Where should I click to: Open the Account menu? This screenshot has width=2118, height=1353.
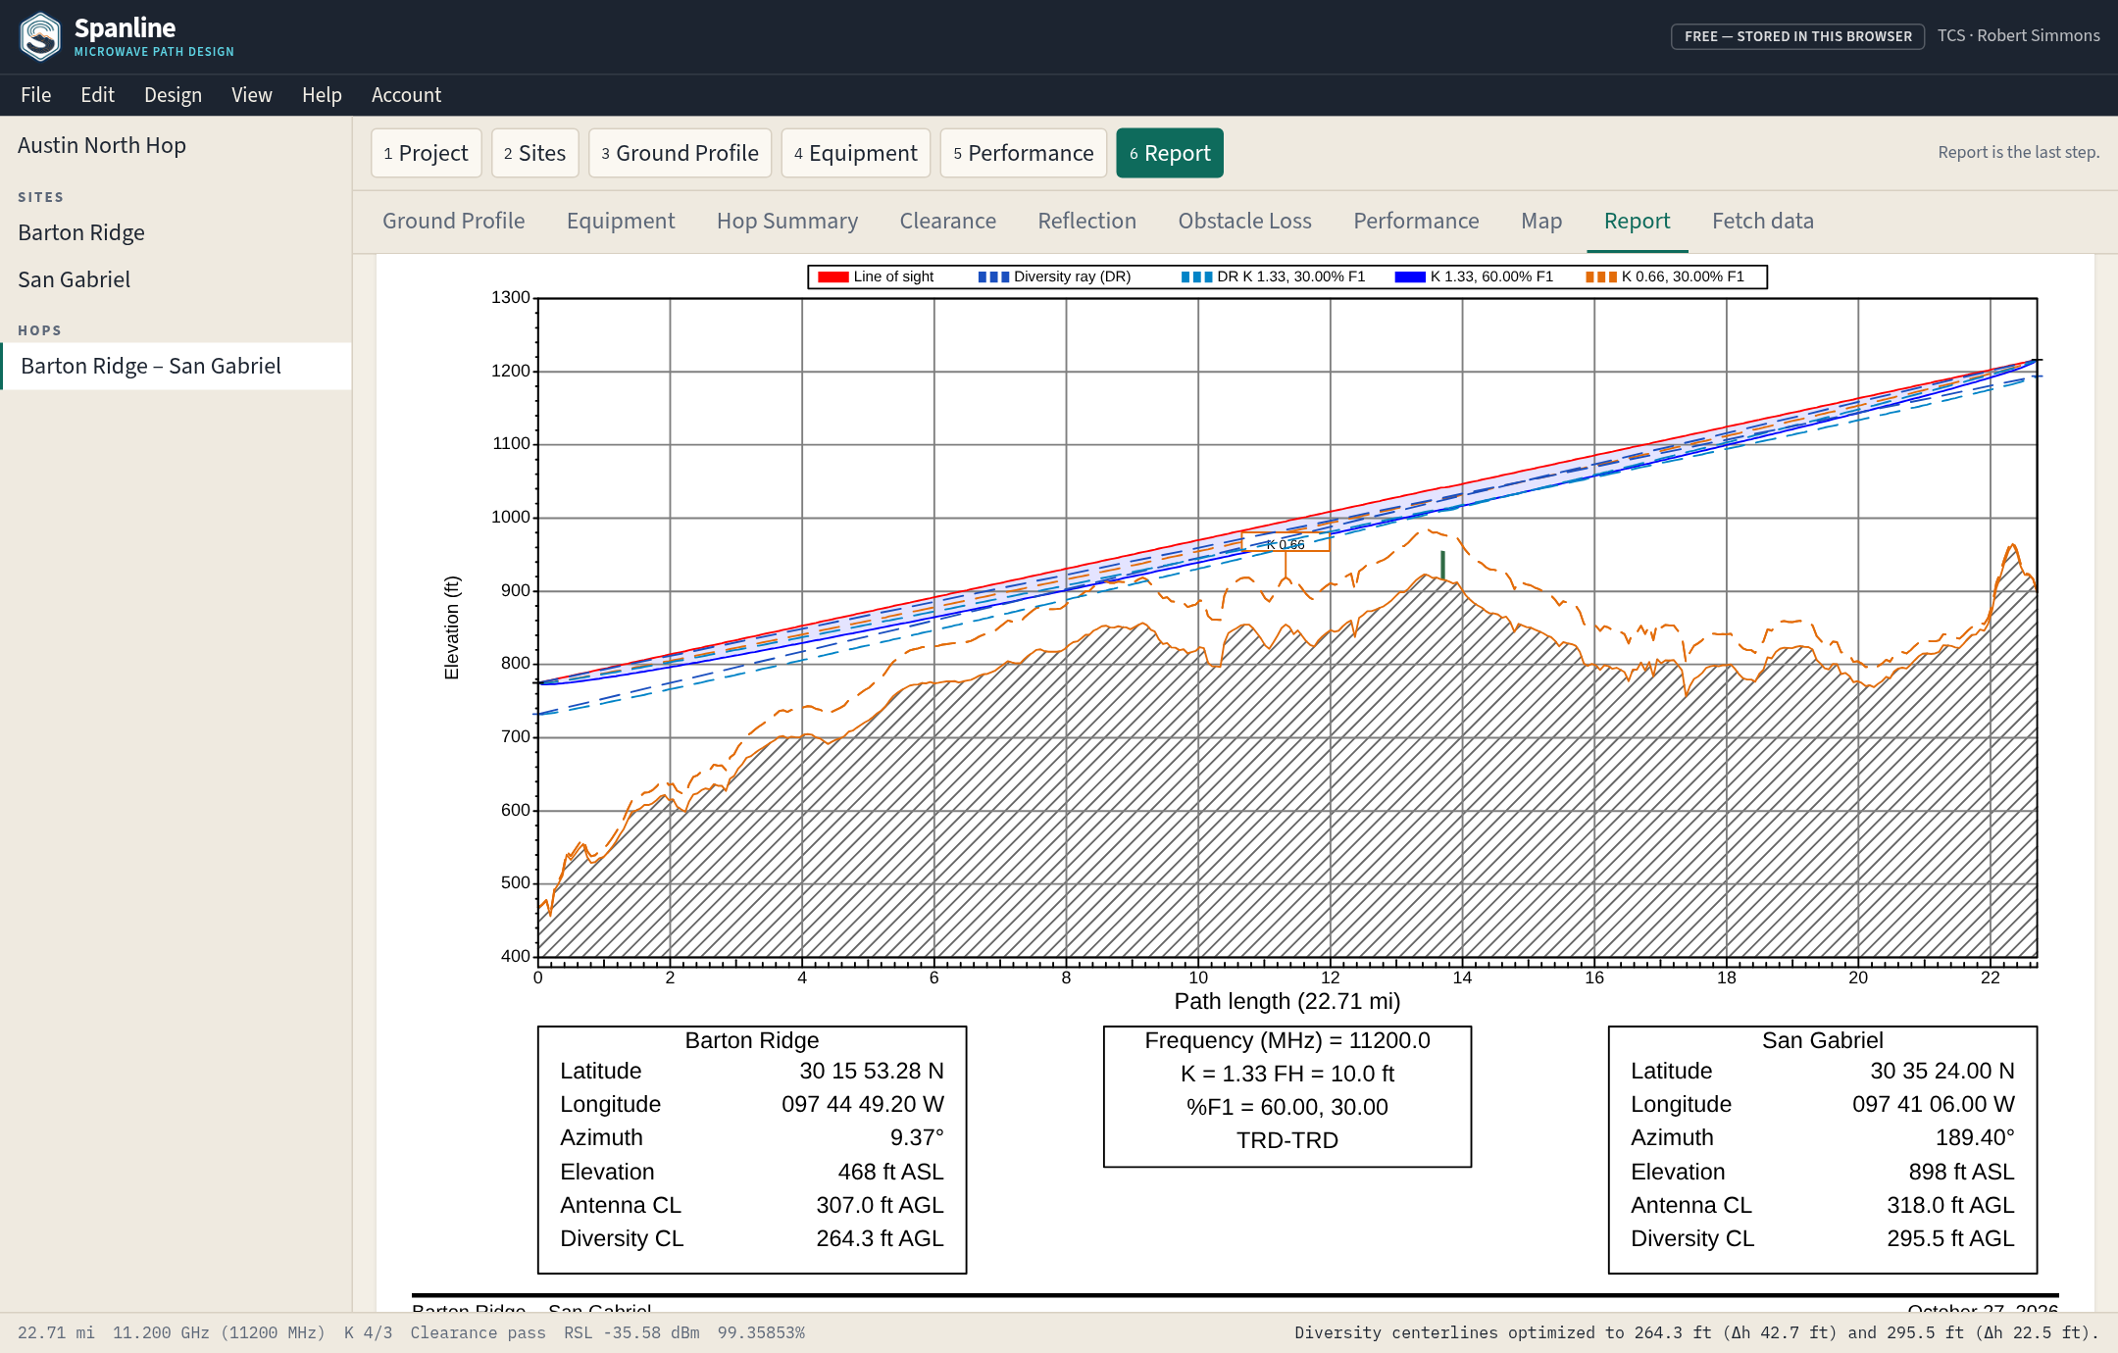point(406,95)
